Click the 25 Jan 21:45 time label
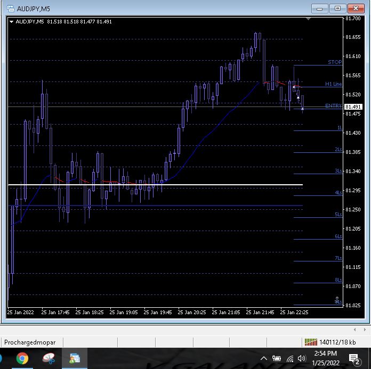Viewport: 371px width, 369px height. (260, 312)
